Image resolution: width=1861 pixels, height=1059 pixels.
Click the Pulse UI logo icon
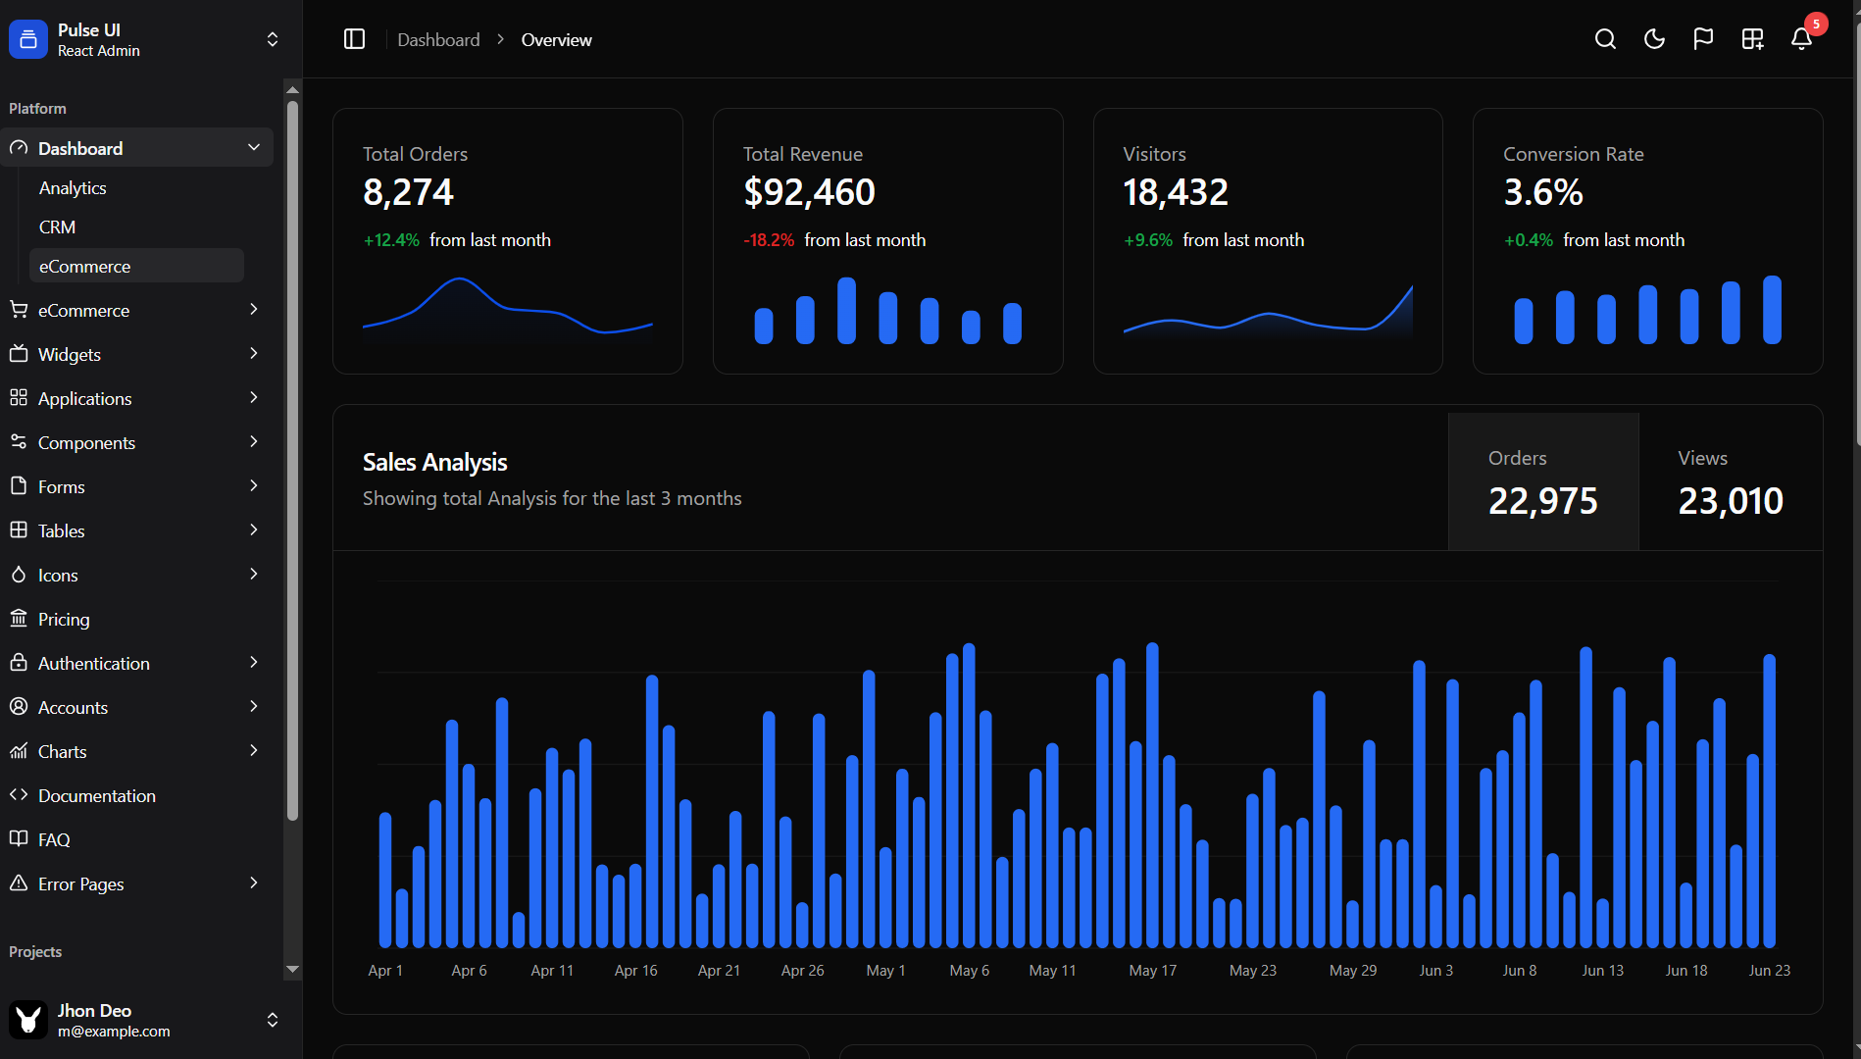tap(27, 38)
